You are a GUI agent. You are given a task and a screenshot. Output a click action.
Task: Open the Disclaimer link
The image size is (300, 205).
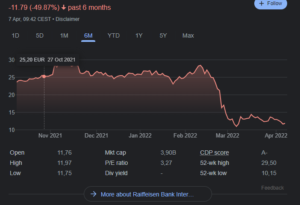(x=67, y=19)
